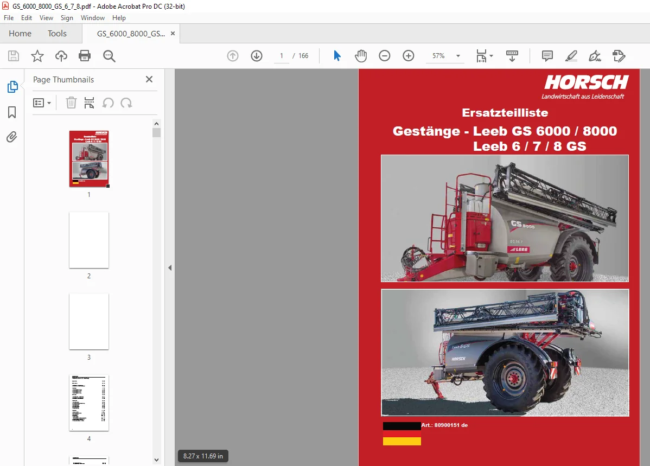Viewport: 650px width, 466px height.
Task: Open Page Thumbnails sidebar icon
Action: click(x=12, y=87)
